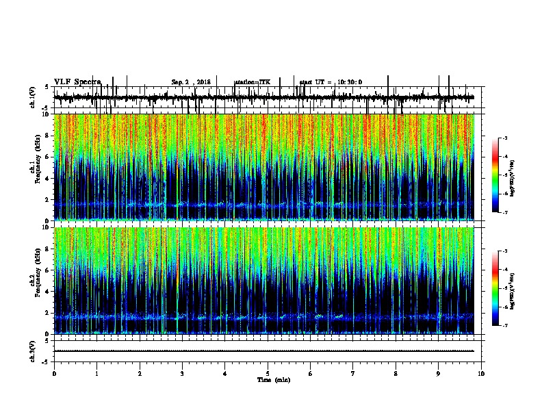Click time axis tick label "4"
Screen dimensions: 542x419
225,374
